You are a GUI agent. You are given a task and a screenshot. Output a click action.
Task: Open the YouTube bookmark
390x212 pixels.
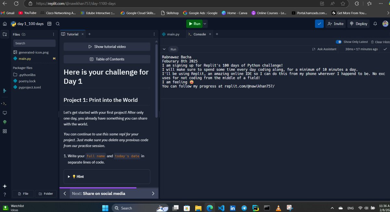(28, 13)
